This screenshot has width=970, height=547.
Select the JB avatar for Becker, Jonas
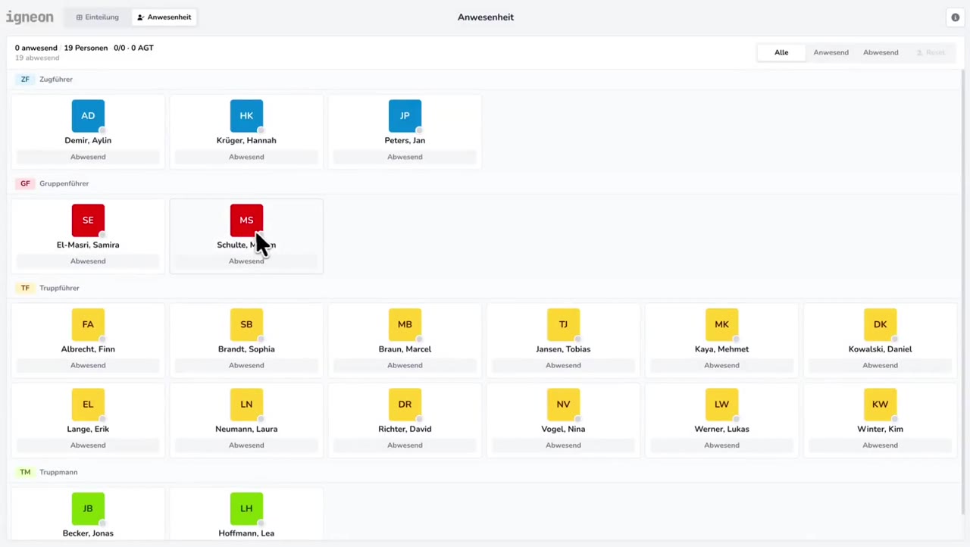point(88,509)
